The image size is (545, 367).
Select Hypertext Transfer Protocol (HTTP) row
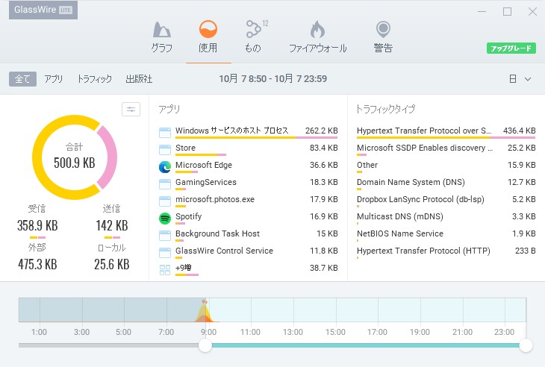coord(446,252)
